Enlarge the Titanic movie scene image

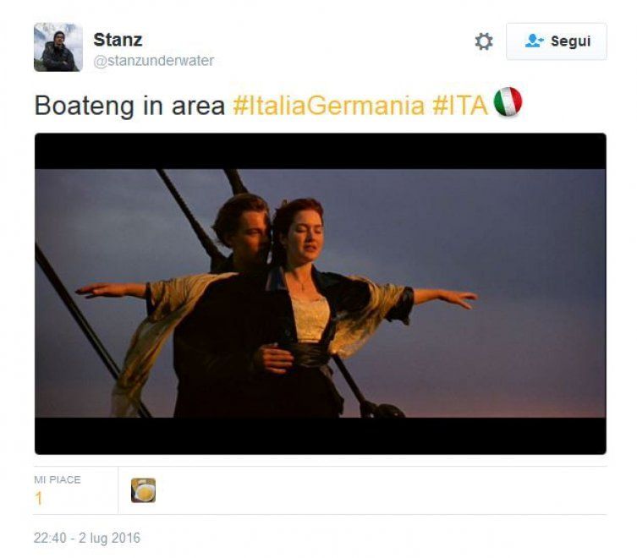pyautogui.click(x=321, y=293)
